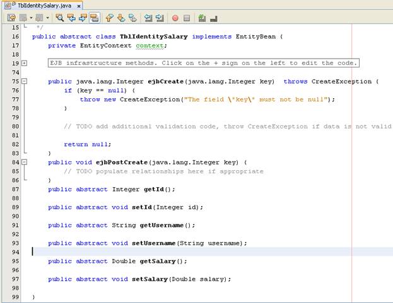393x303 pixels.
Task: Click the 'setSalary' method name
Action: pos(150,279)
